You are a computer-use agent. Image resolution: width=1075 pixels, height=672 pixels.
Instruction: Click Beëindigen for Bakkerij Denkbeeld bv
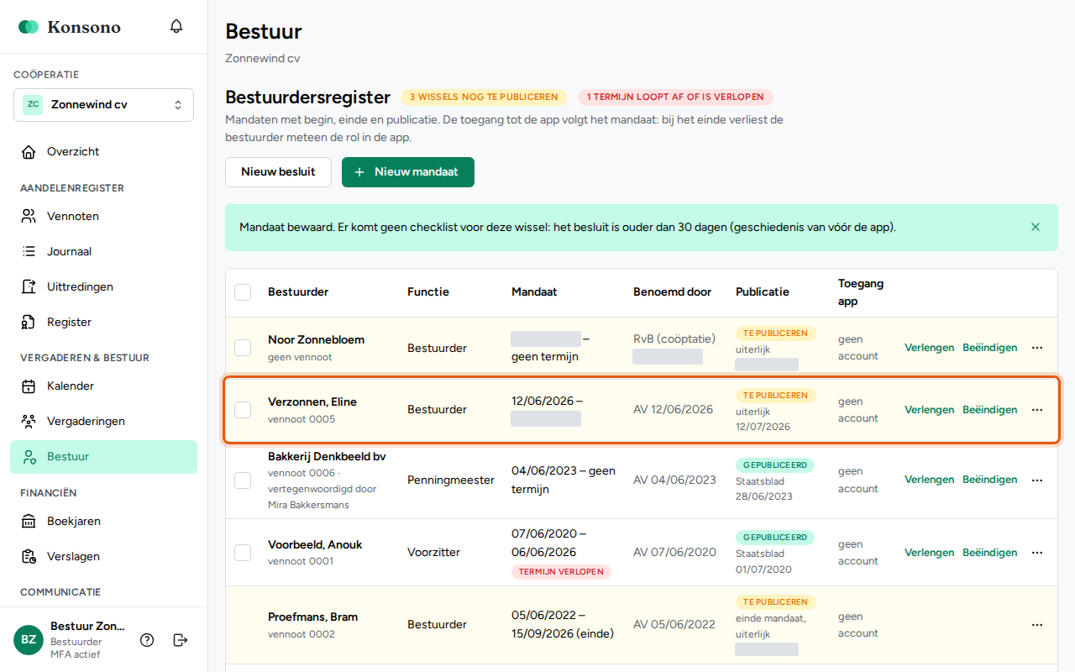[x=990, y=480]
